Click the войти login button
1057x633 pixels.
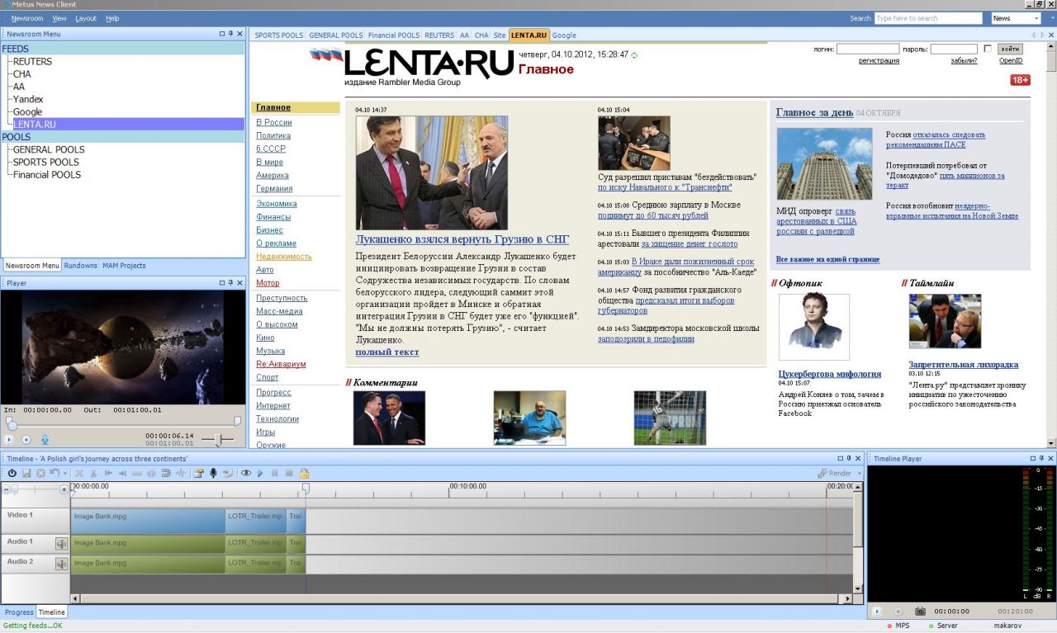1010,50
